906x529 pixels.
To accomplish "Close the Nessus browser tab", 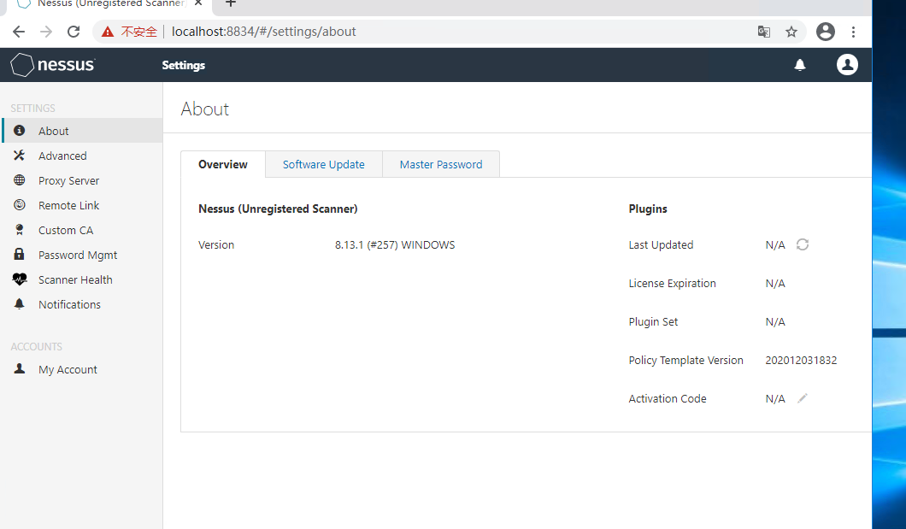I will (x=198, y=3).
